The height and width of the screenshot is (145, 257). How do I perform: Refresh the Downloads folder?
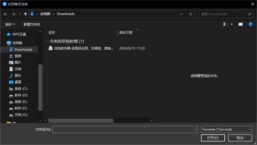click(x=191, y=14)
